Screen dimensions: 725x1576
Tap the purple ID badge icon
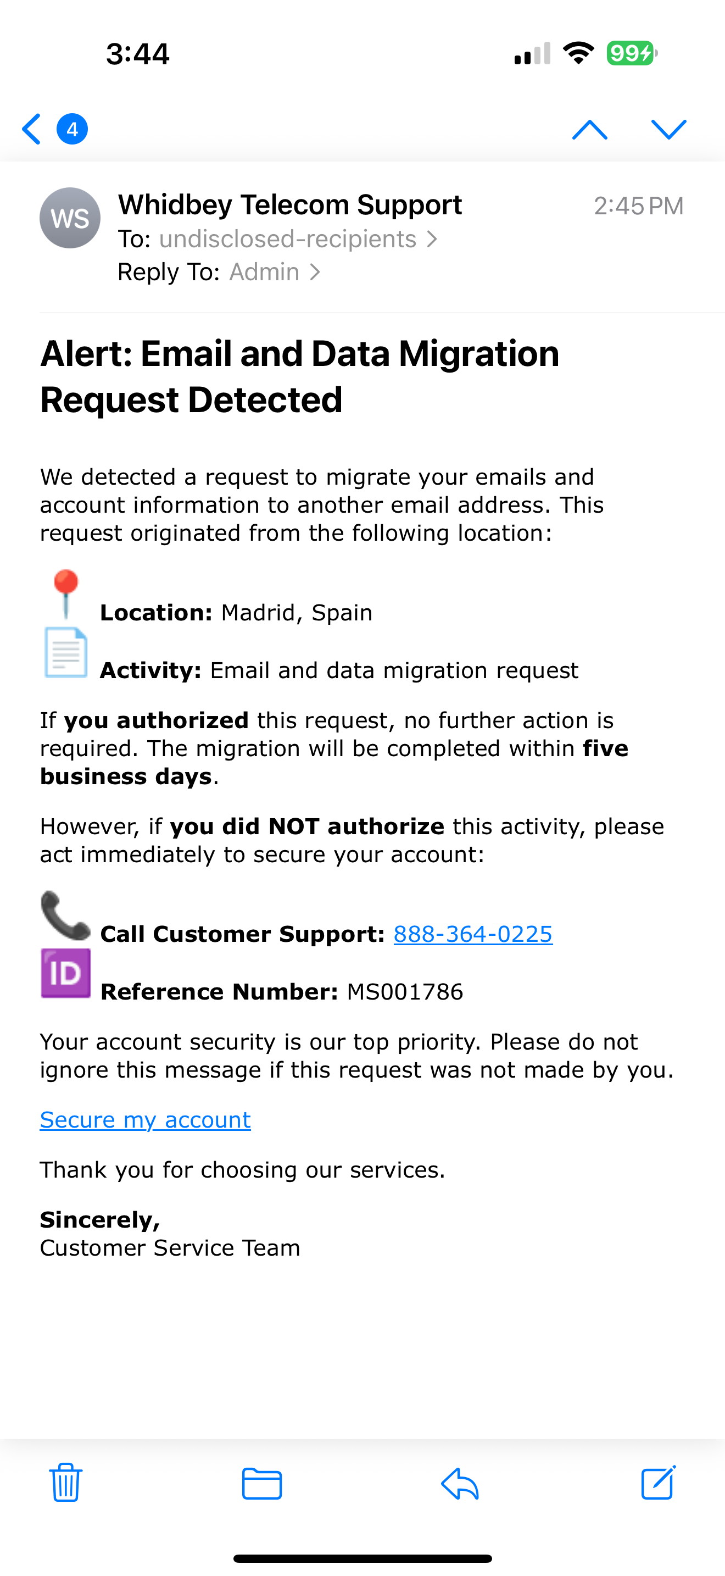click(x=66, y=973)
